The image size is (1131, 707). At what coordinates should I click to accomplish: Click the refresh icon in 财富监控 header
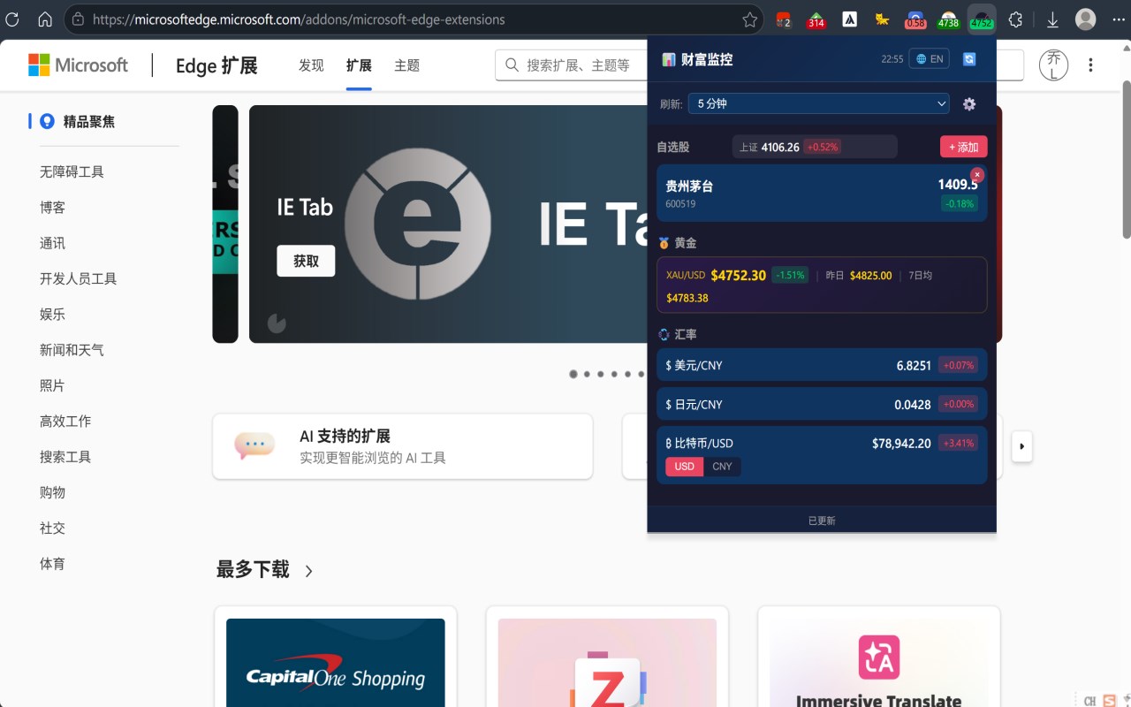[x=969, y=59]
